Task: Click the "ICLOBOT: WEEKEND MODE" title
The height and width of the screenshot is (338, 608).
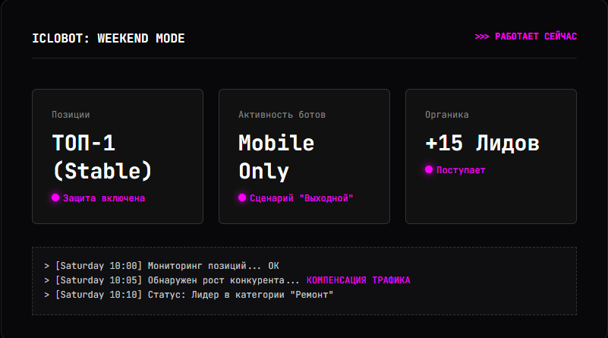Action: click(x=108, y=39)
